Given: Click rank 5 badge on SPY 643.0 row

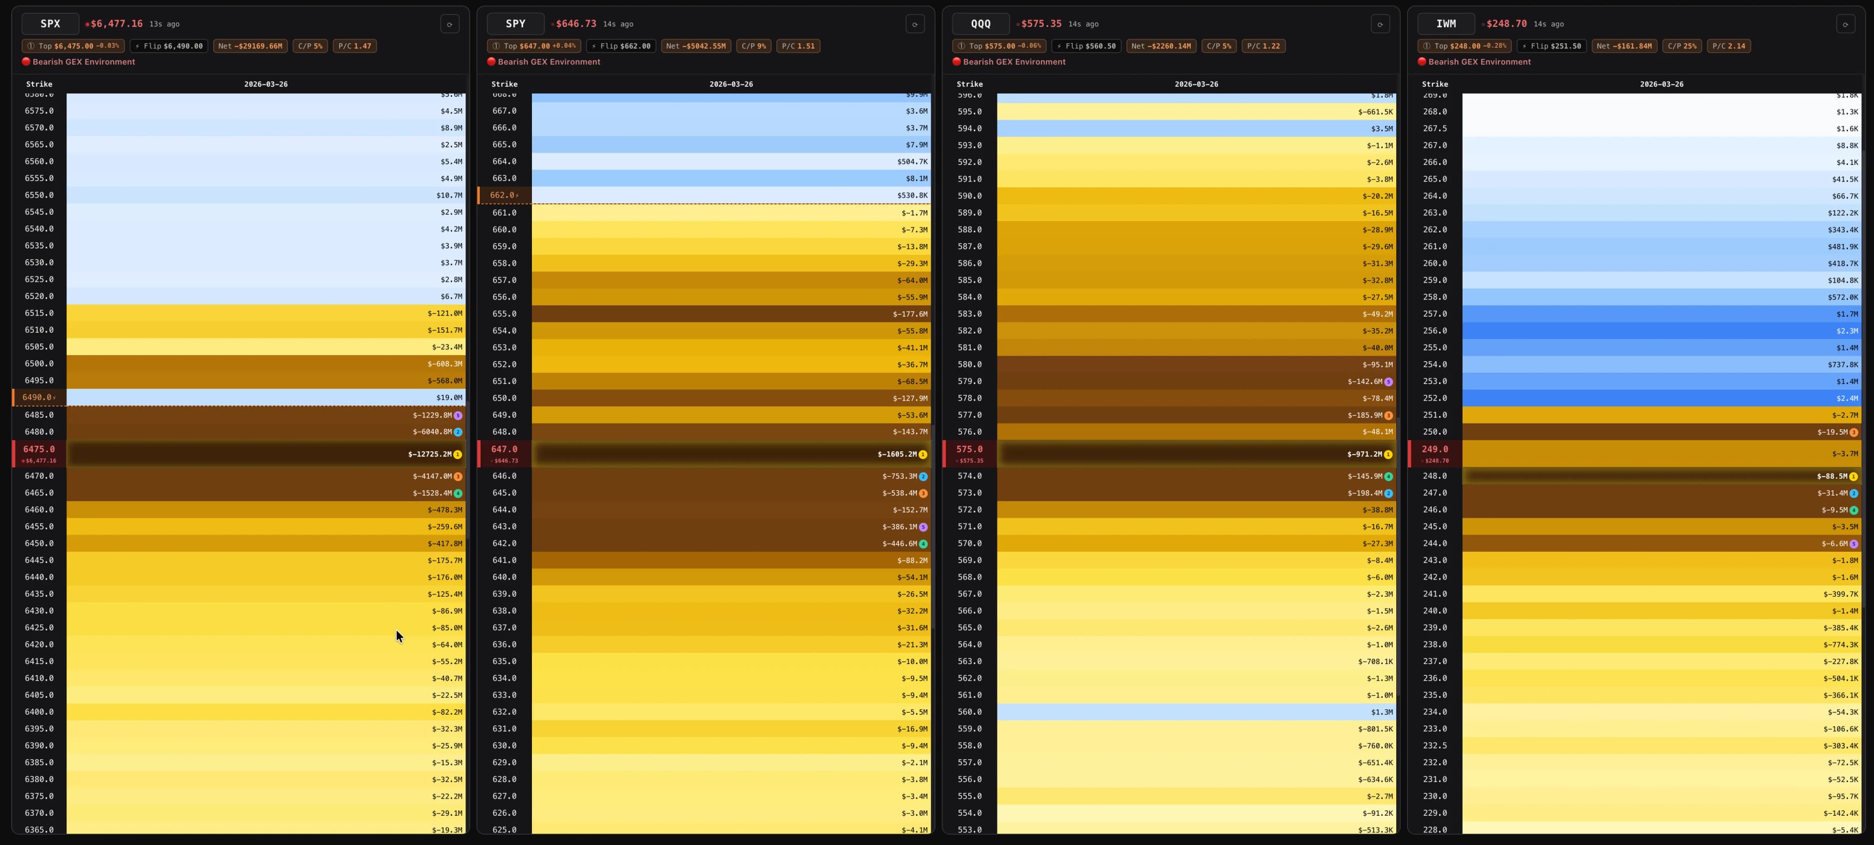Looking at the screenshot, I should tap(922, 526).
